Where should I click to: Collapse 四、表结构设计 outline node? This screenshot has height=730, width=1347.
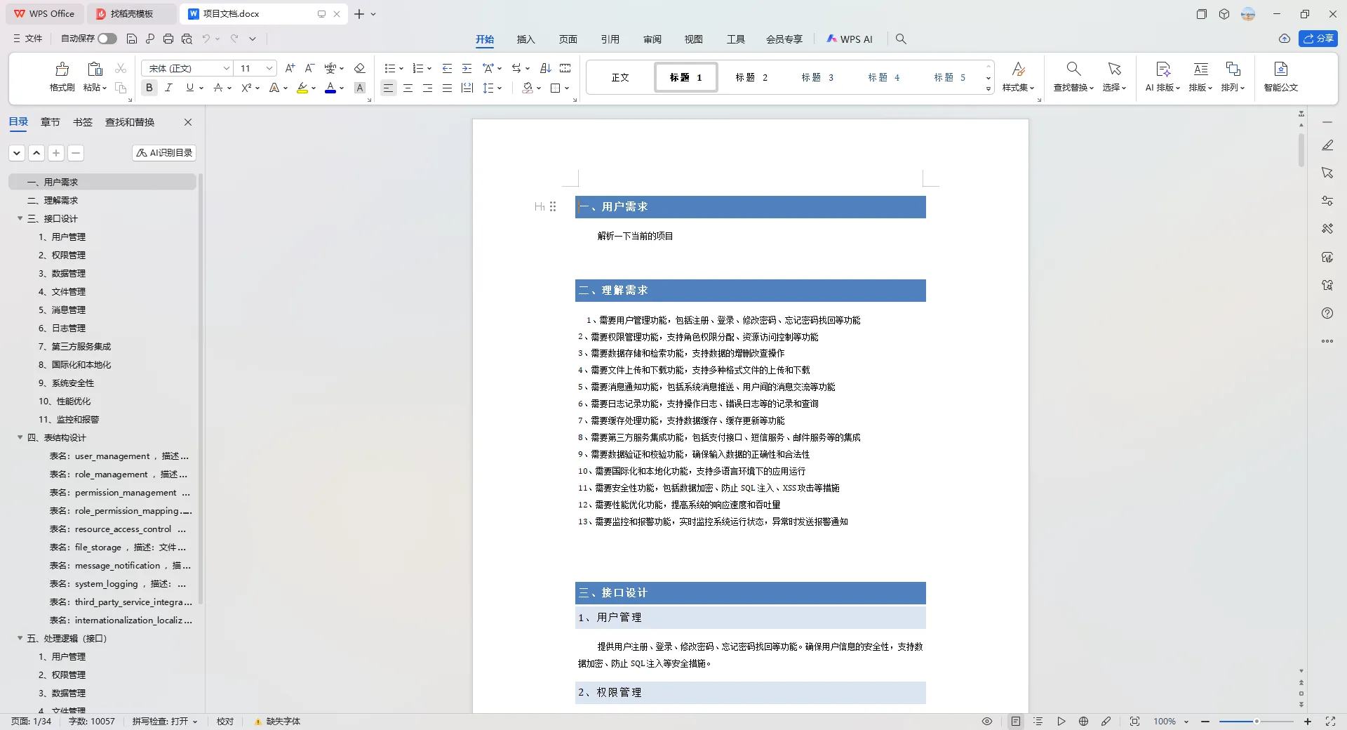coord(20,437)
